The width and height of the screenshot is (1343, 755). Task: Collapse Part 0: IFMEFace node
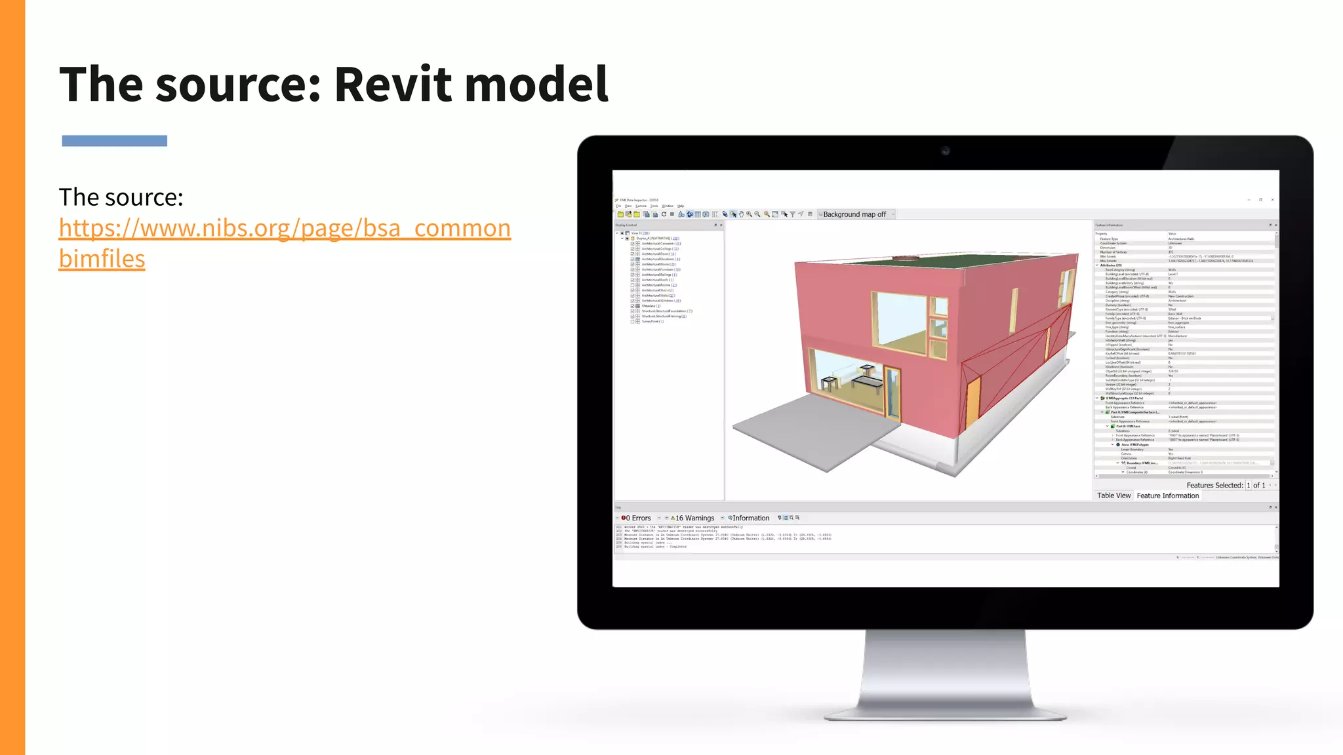(x=1107, y=426)
